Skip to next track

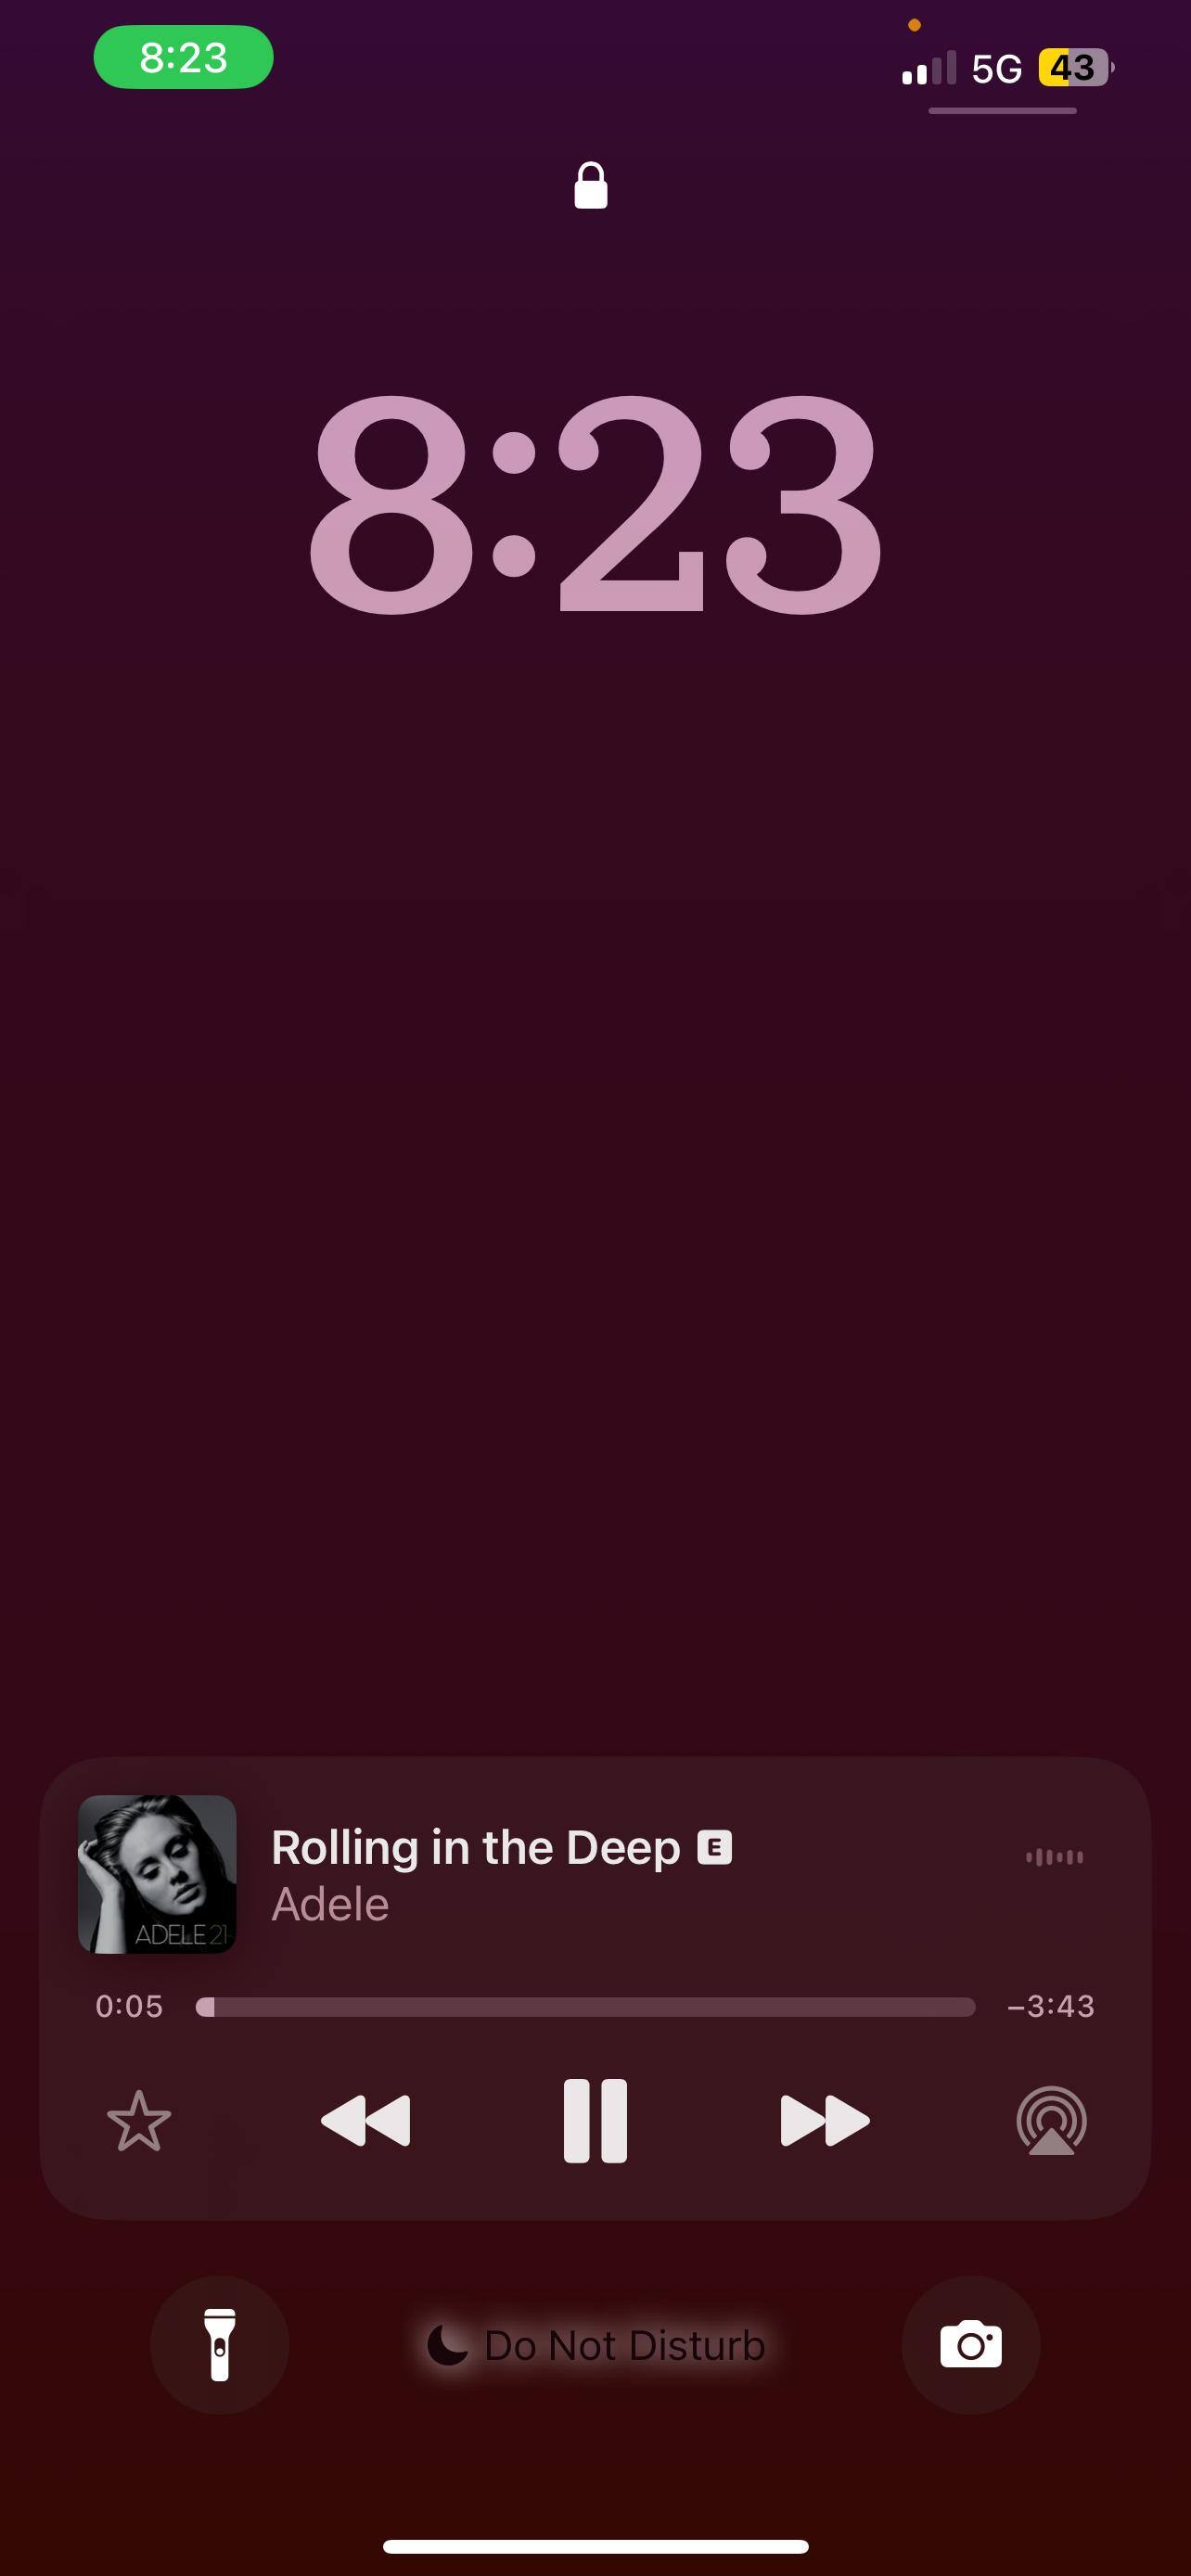[x=825, y=2120]
